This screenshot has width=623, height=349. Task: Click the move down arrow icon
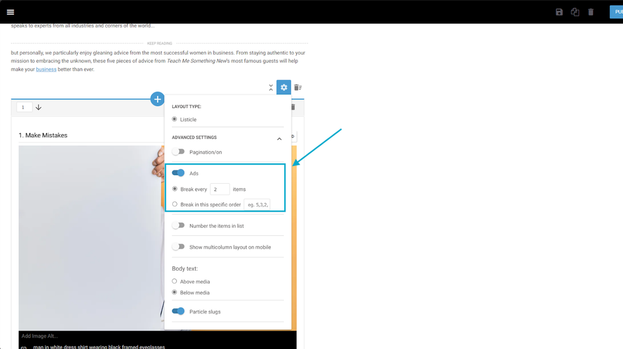point(39,107)
